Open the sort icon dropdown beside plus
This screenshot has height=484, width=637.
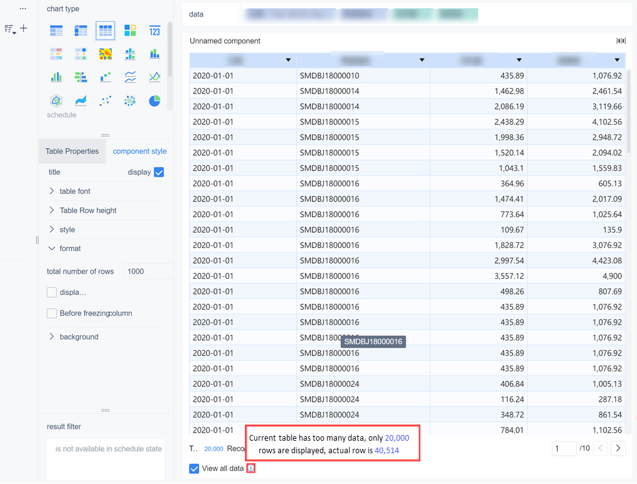pos(10,30)
